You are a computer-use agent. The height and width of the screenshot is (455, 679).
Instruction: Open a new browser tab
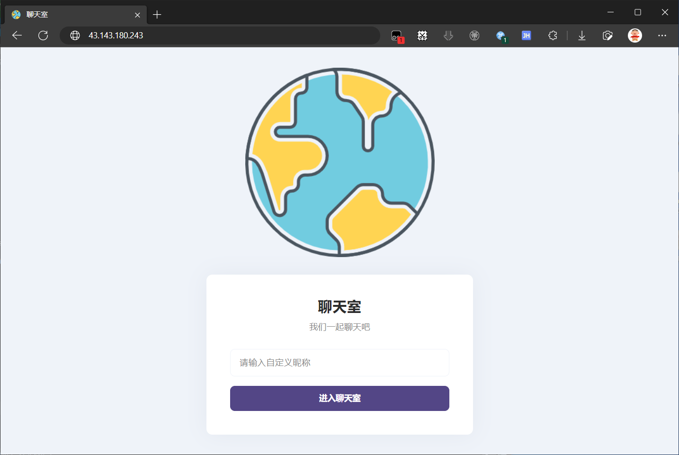(x=157, y=14)
